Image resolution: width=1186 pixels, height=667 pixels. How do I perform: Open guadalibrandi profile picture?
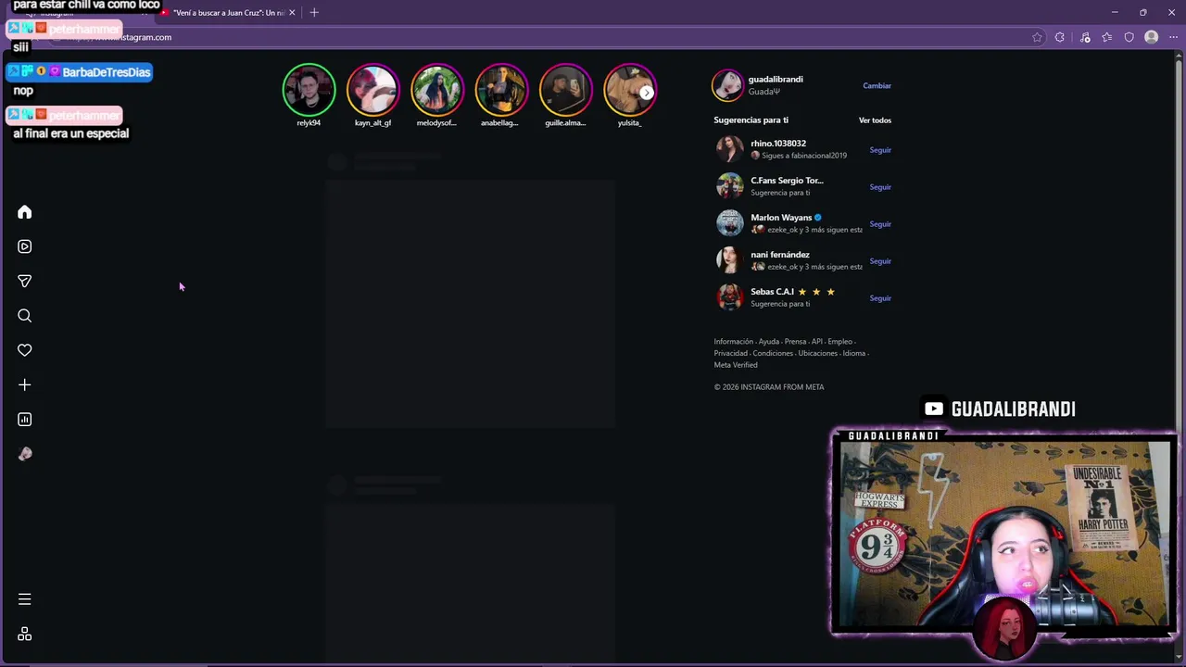click(727, 85)
